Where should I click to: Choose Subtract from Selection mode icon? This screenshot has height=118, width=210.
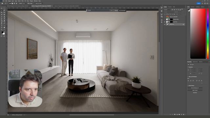14,3
